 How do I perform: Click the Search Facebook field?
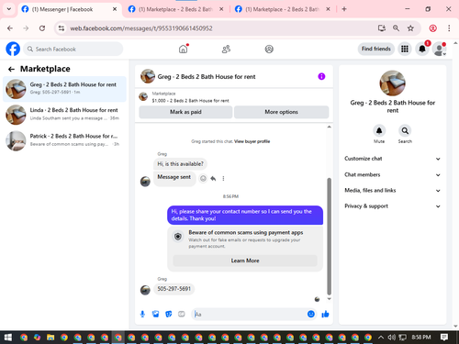point(73,49)
